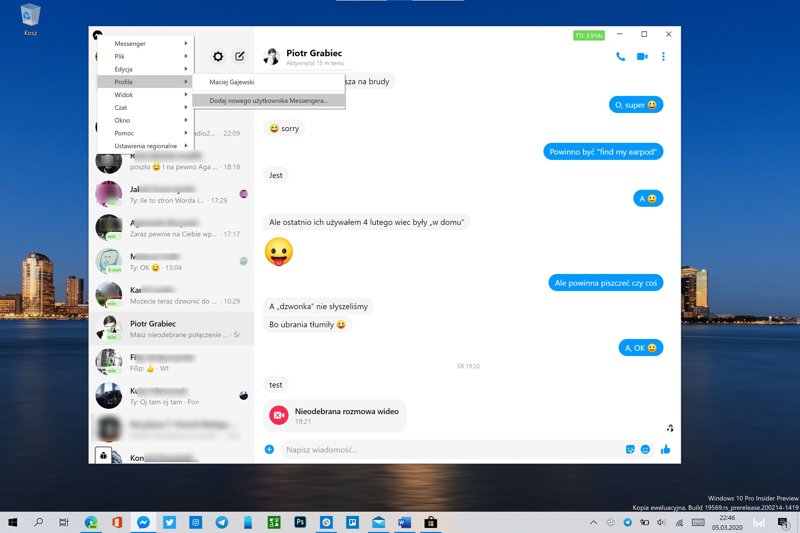800x533 pixels.
Task: Click the 'O, super' message bubble
Action: click(636, 105)
